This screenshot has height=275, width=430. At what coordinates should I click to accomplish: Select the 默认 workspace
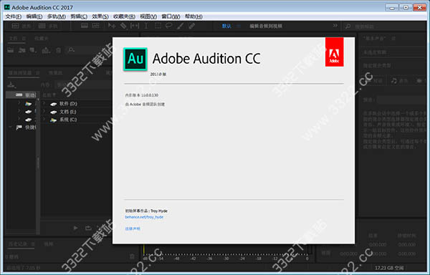pyautogui.click(x=226, y=26)
